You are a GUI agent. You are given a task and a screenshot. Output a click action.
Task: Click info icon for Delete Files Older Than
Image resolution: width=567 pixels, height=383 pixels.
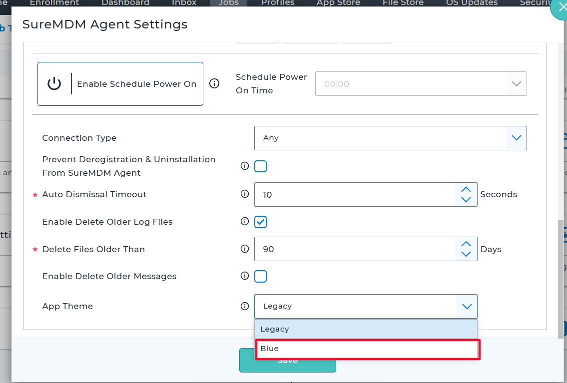[245, 249]
